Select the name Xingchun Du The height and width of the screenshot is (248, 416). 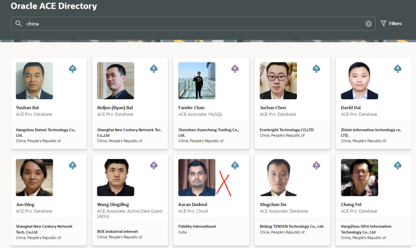click(273, 205)
